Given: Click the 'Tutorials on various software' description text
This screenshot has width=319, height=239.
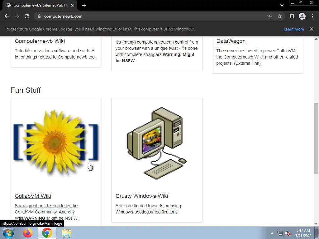Looking at the screenshot, I should [55, 54].
